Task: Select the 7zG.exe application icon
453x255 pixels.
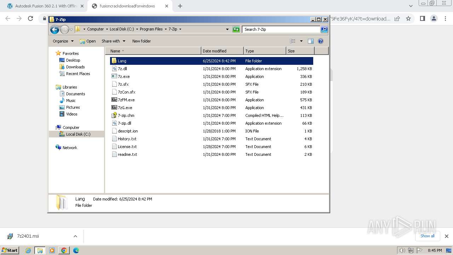Action: (114, 108)
